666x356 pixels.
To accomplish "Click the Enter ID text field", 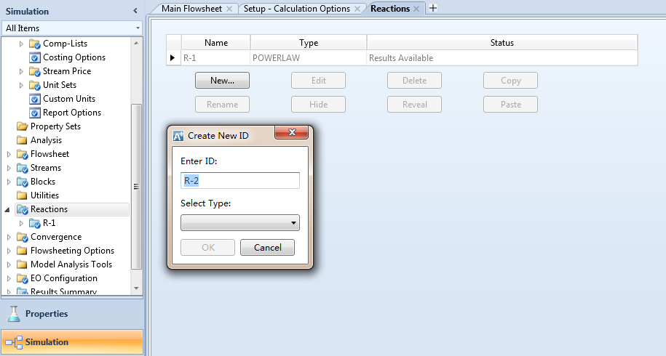I will [240, 180].
